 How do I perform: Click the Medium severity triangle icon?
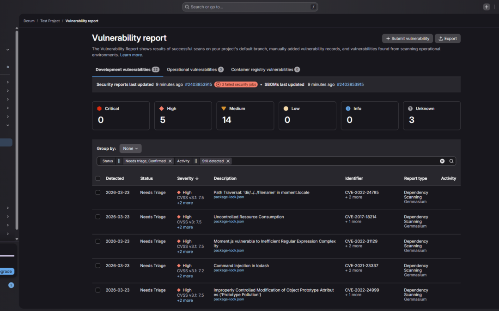224,109
